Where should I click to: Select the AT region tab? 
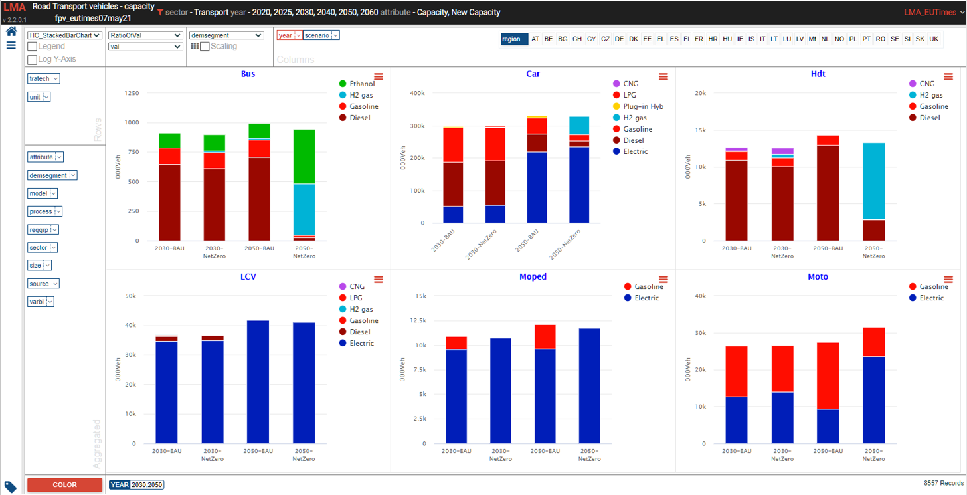[535, 39]
